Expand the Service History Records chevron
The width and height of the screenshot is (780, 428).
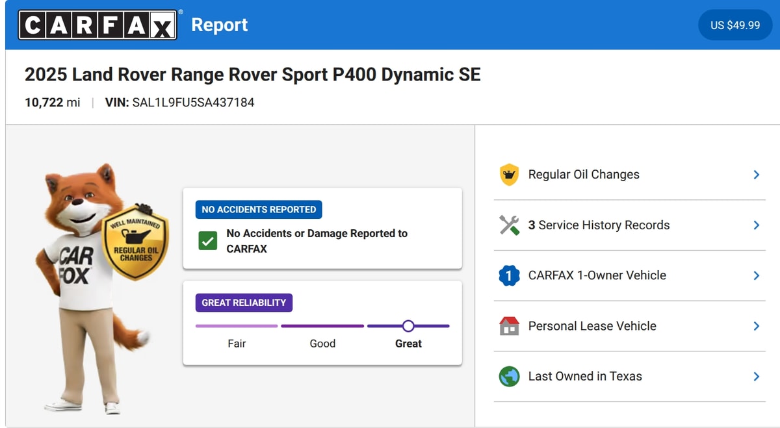pyautogui.click(x=756, y=225)
